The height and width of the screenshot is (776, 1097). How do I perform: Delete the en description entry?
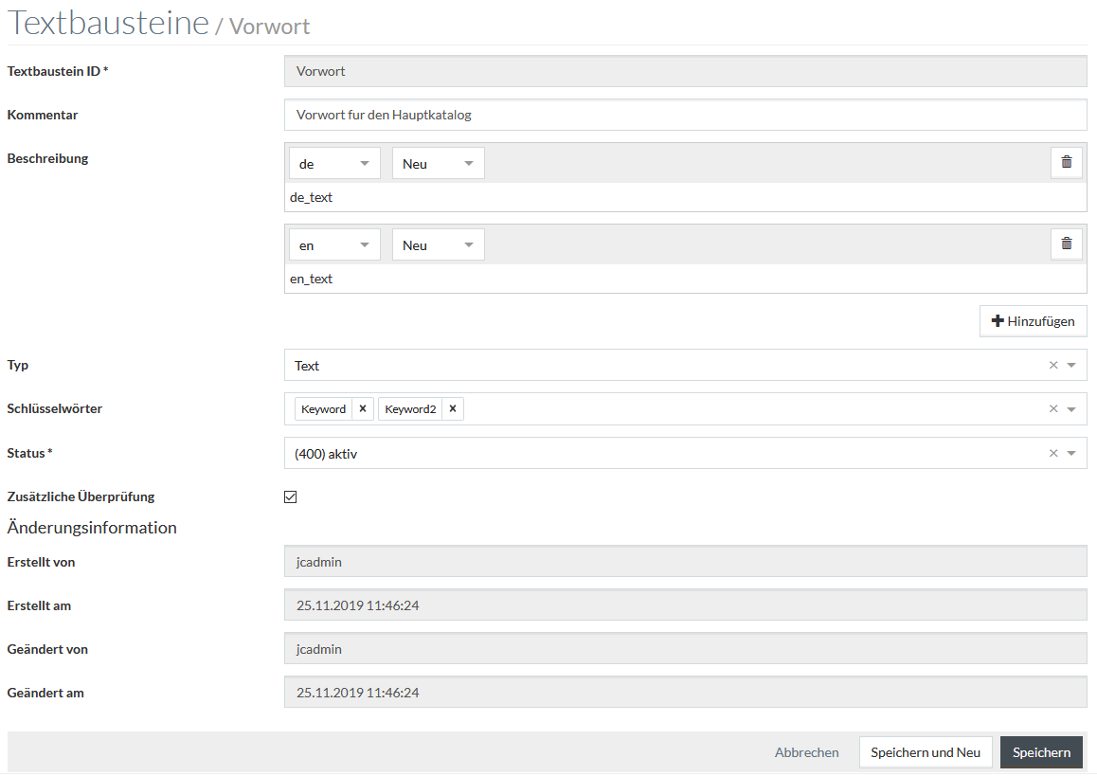(1067, 244)
